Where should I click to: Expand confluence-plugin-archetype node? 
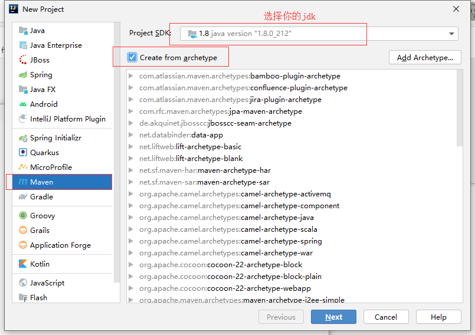[131, 87]
